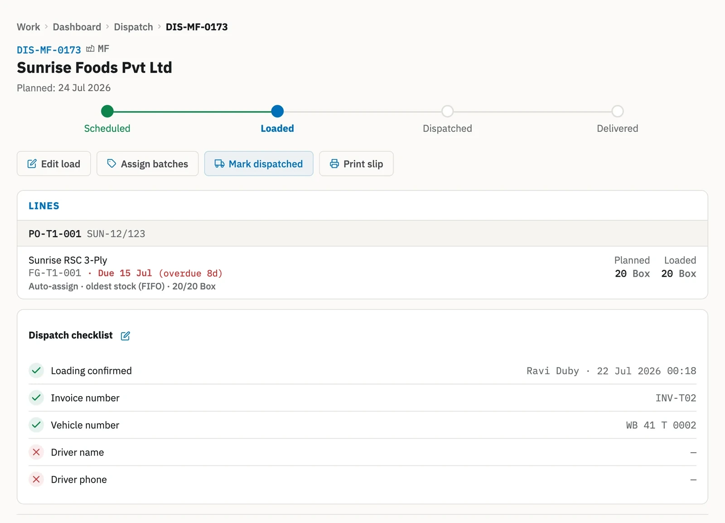Click the blue DIS-MF-0173 ID heading
The height and width of the screenshot is (523, 725).
coord(49,50)
